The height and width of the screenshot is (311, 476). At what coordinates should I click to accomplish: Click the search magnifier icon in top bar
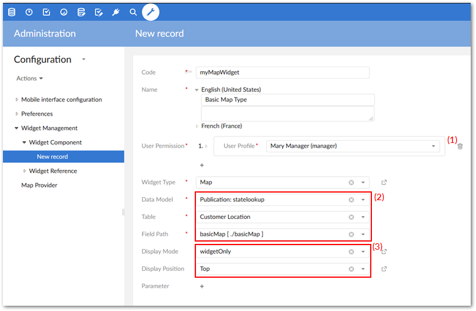pos(133,12)
